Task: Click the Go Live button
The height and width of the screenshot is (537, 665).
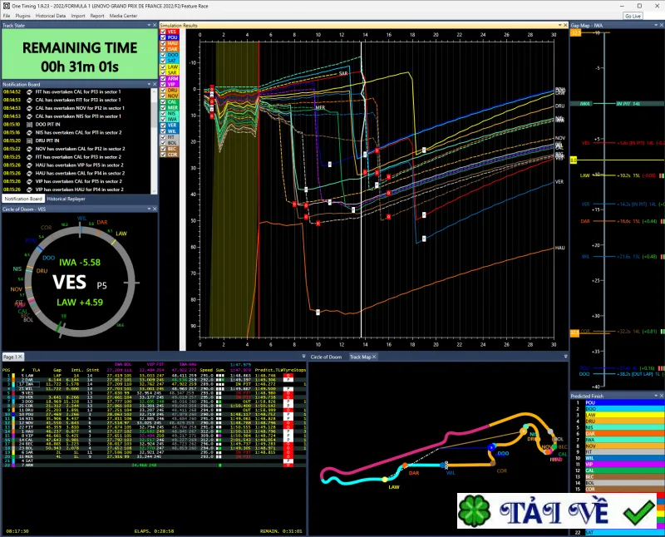Action: coord(633,16)
